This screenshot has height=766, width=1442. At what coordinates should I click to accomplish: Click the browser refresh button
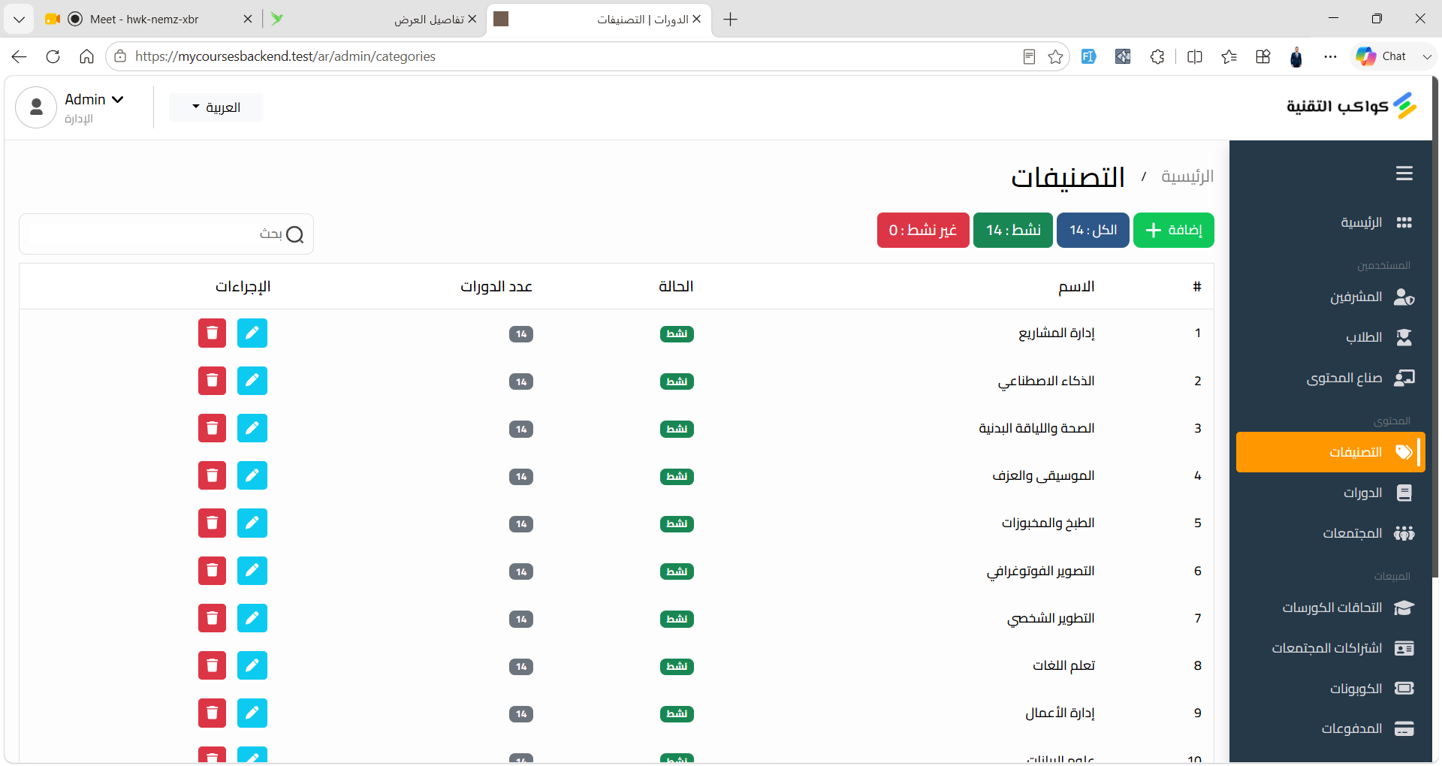click(x=53, y=56)
